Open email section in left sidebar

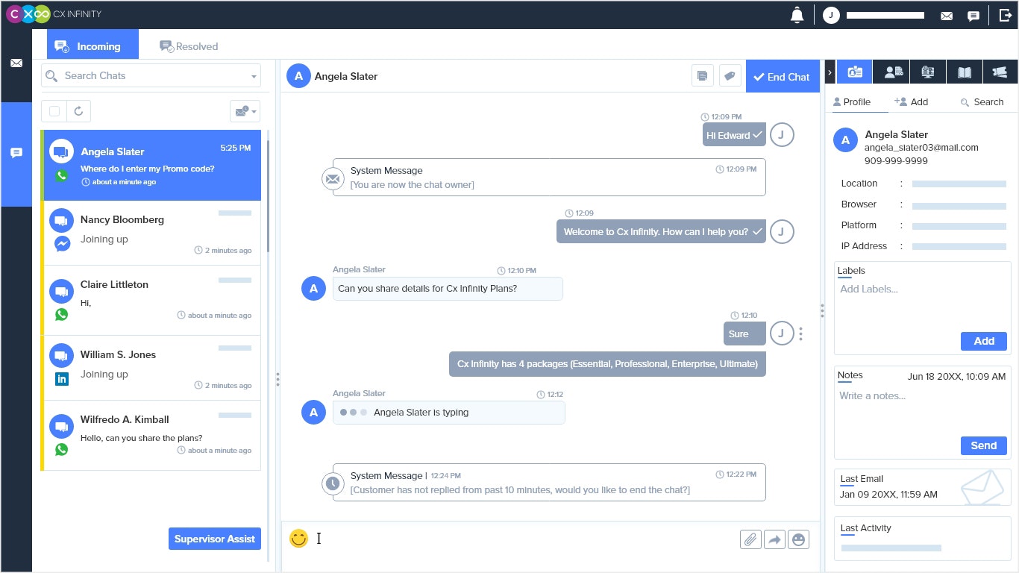pyautogui.click(x=16, y=63)
